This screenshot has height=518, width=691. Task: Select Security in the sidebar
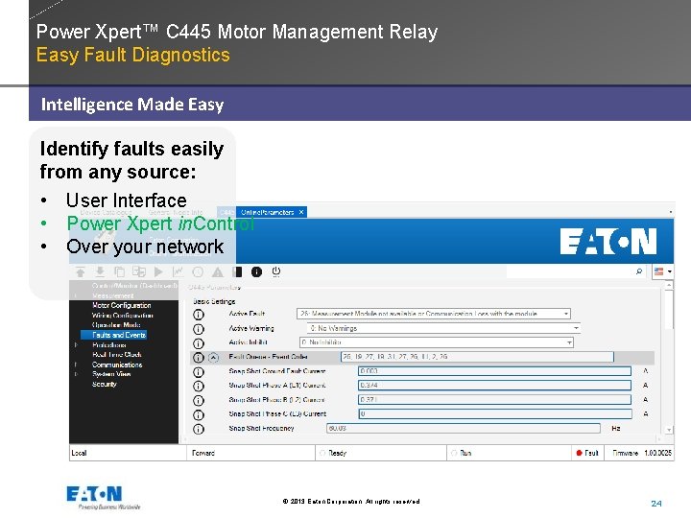coord(104,384)
